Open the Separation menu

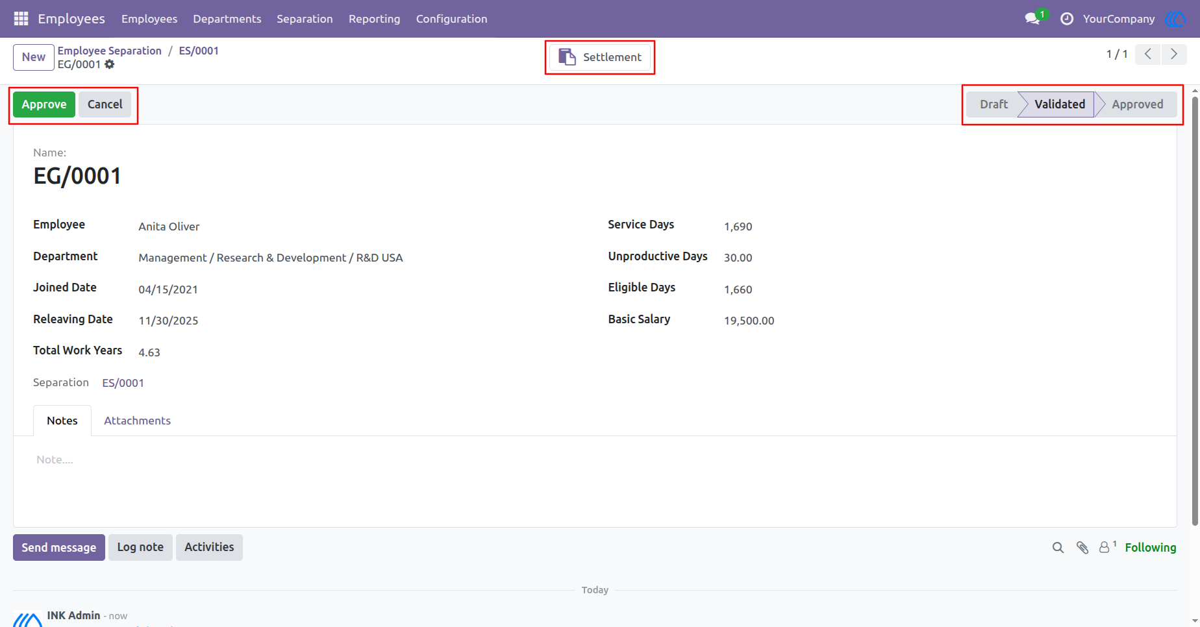[305, 19]
